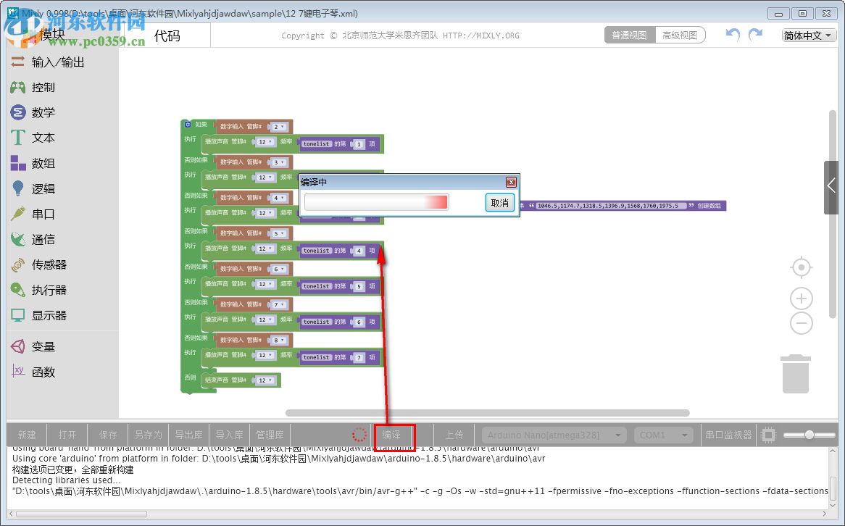Screen dimensions: 845x526
Task: Zoom in with the plus icon
Action: [x=801, y=298]
